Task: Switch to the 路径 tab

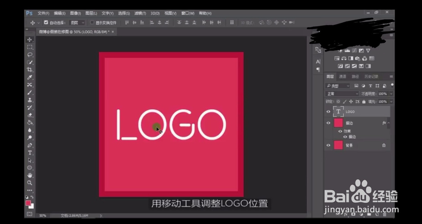Action: (x=355, y=77)
